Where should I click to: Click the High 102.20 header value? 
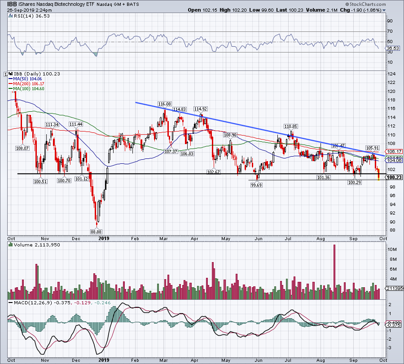233,10
